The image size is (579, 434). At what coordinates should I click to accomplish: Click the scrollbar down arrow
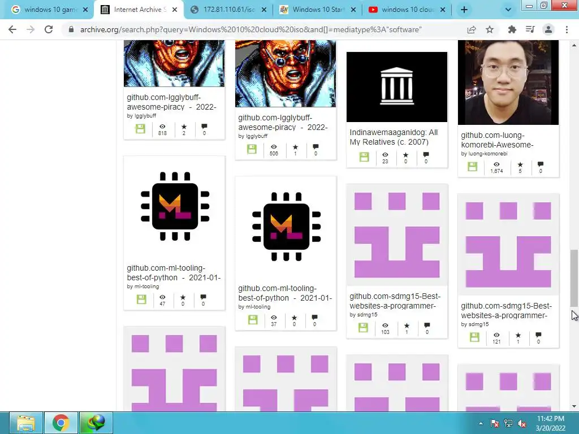pos(574,406)
